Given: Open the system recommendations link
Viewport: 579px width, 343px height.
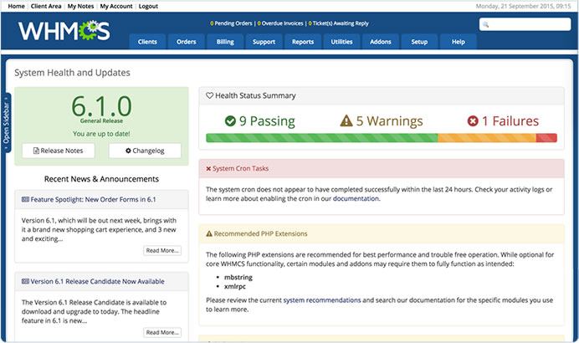Looking at the screenshot, I should click(x=322, y=300).
